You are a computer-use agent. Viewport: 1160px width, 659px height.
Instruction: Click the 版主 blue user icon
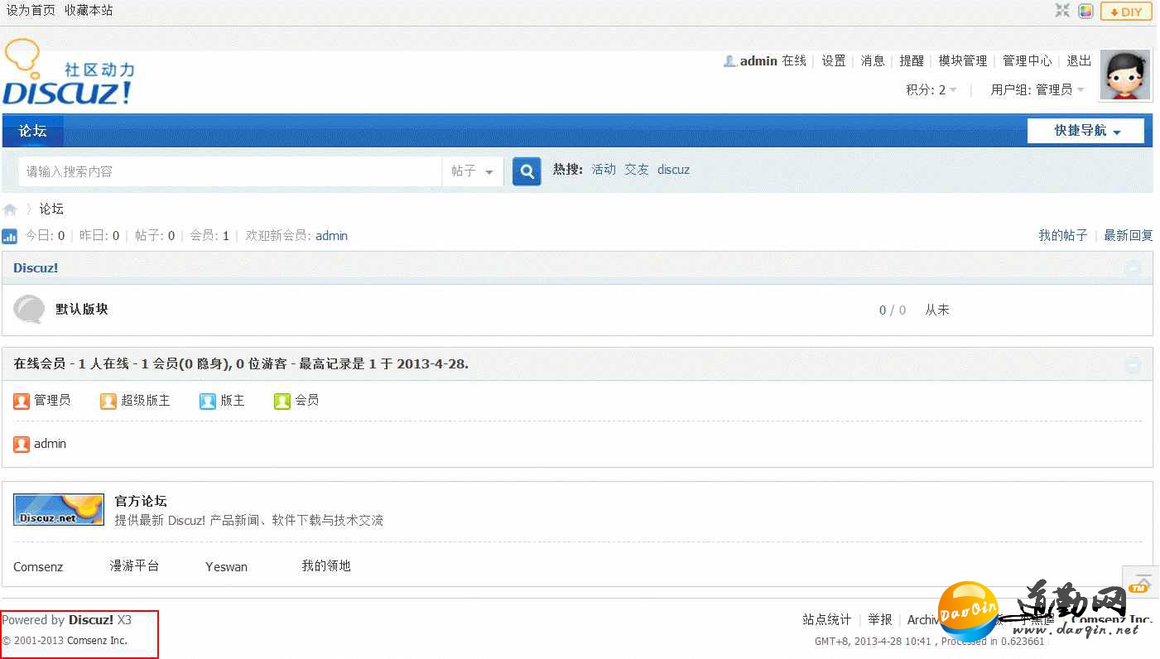[x=208, y=402]
